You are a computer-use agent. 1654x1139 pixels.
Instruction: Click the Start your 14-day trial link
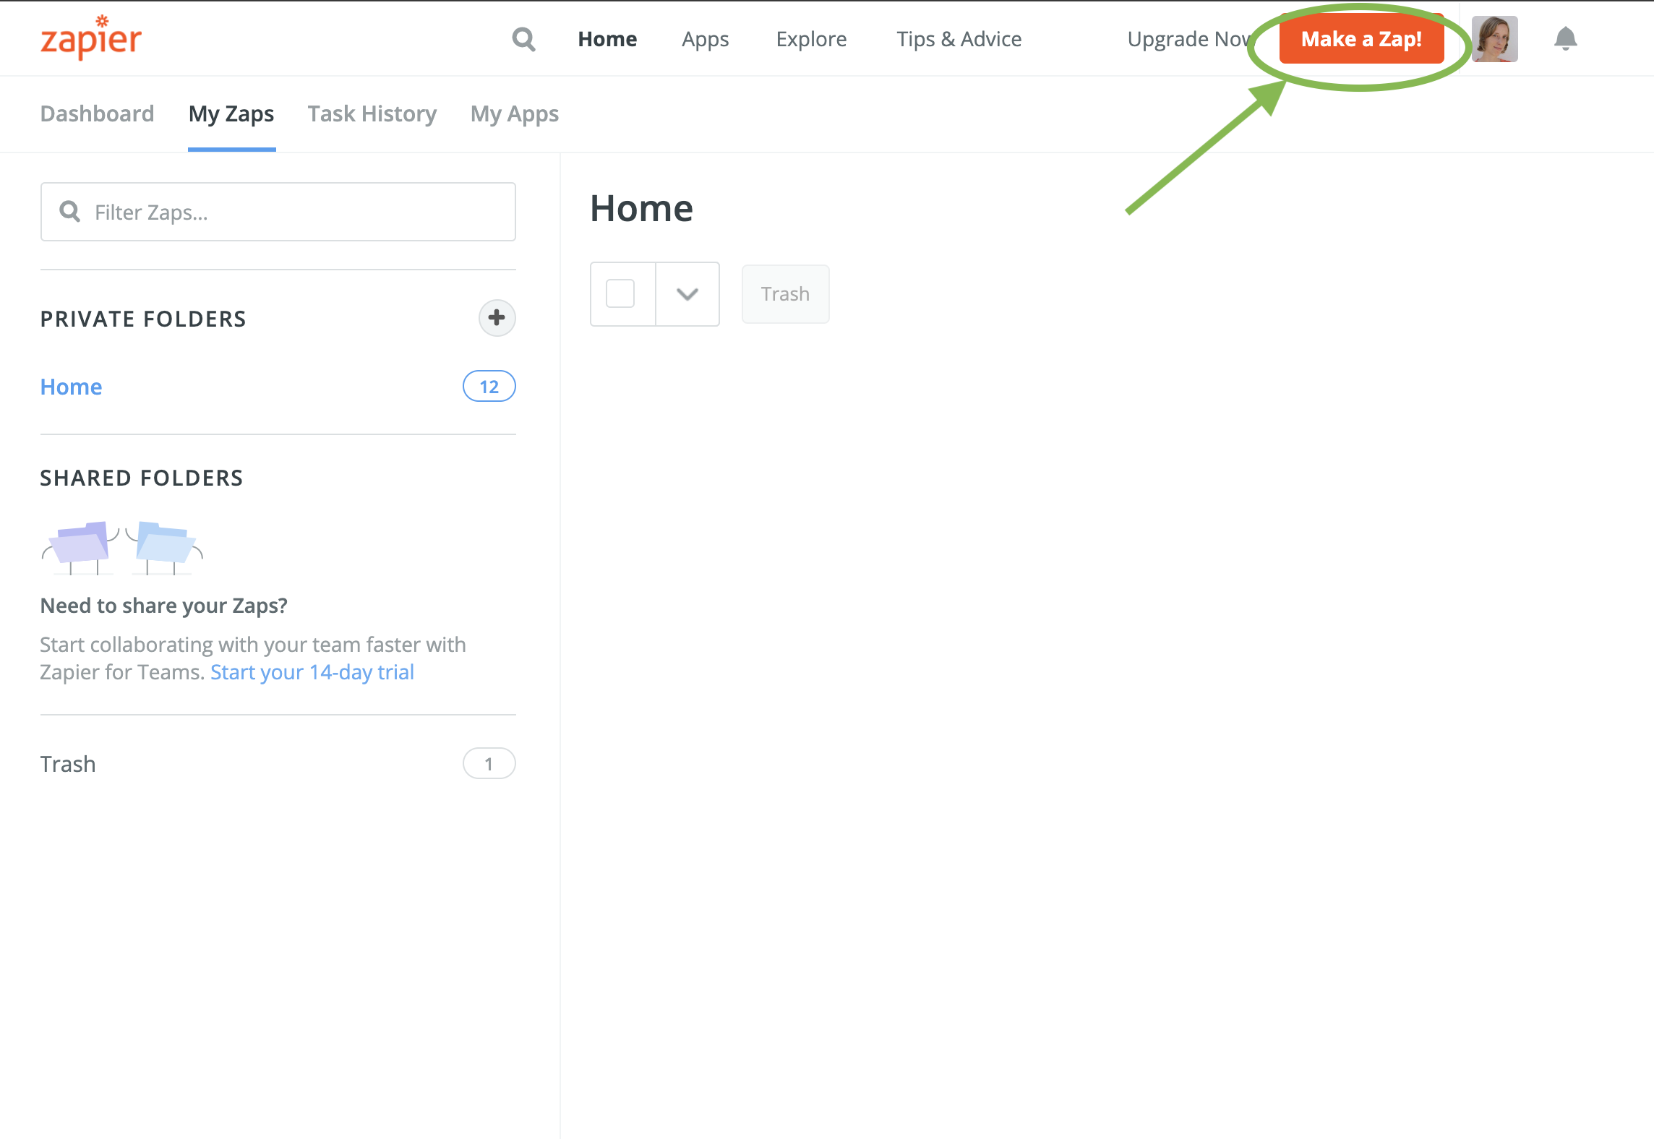coord(313,671)
